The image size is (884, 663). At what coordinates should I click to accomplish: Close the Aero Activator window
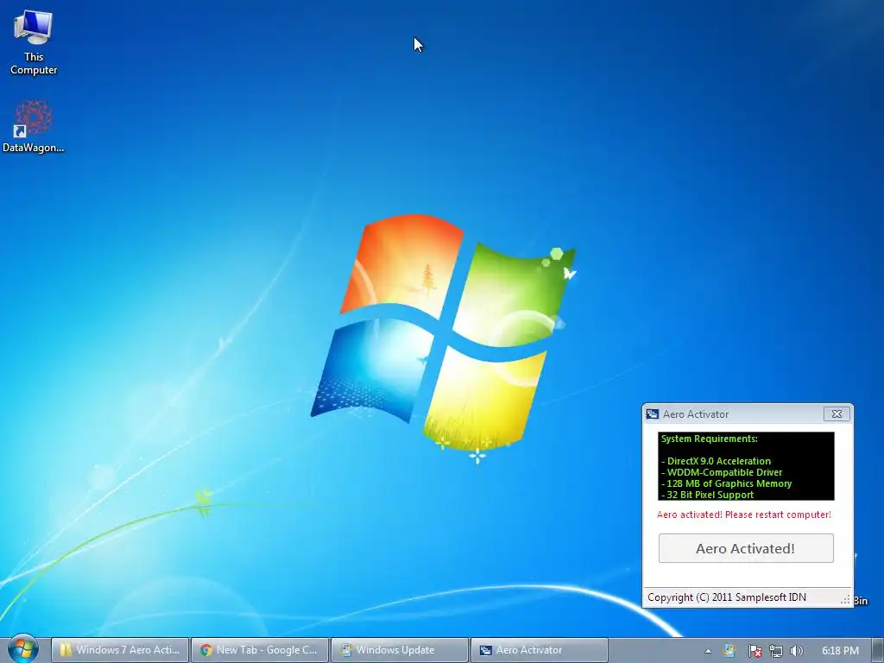(837, 414)
